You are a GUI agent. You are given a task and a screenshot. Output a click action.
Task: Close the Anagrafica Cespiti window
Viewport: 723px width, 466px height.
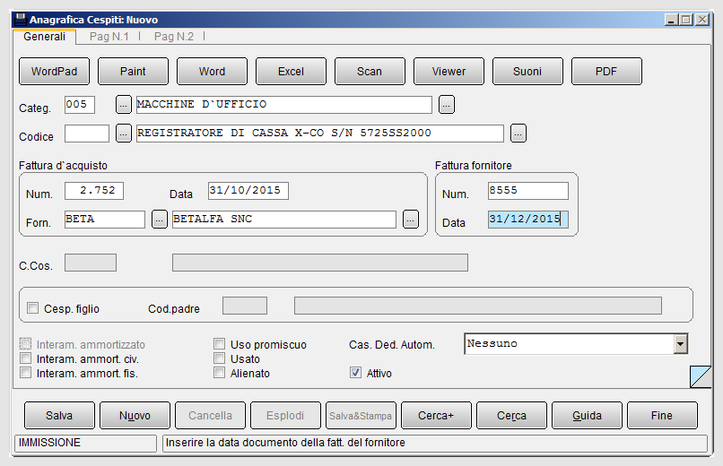pyautogui.click(x=702, y=20)
